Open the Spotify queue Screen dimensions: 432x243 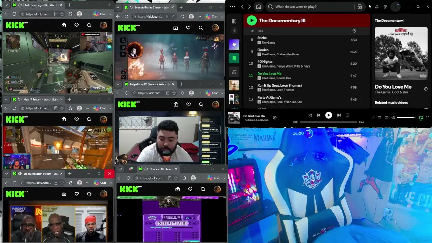pyautogui.click(x=379, y=118)
